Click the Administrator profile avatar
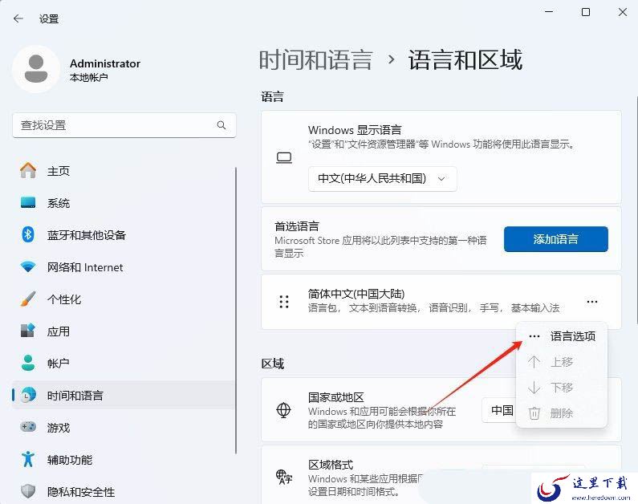The width and height of the screenshot is (638, 504). (x=36, y=69)
